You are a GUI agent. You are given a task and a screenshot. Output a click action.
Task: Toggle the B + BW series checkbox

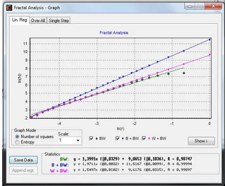(x=117, y=139)
